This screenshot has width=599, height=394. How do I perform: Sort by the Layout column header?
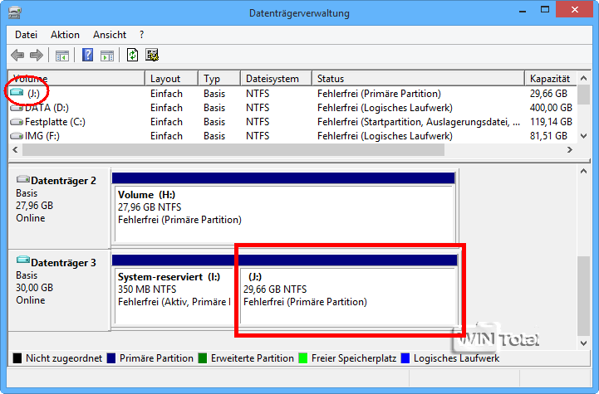click(172, 79)
